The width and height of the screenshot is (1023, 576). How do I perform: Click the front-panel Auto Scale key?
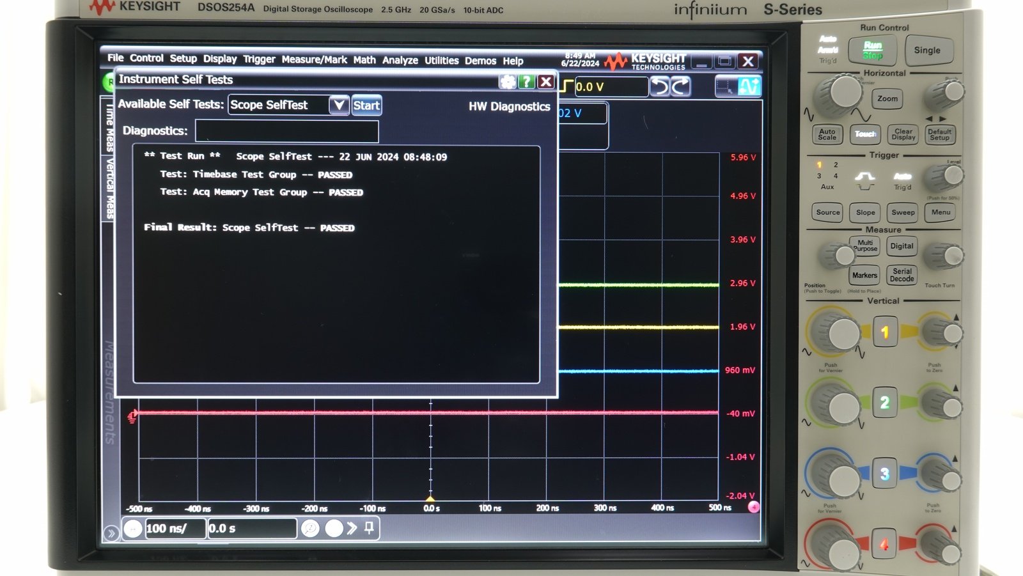pos(827,134)
